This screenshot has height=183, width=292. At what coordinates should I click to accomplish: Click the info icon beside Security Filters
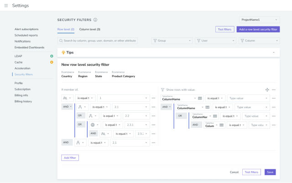point(95,20)
